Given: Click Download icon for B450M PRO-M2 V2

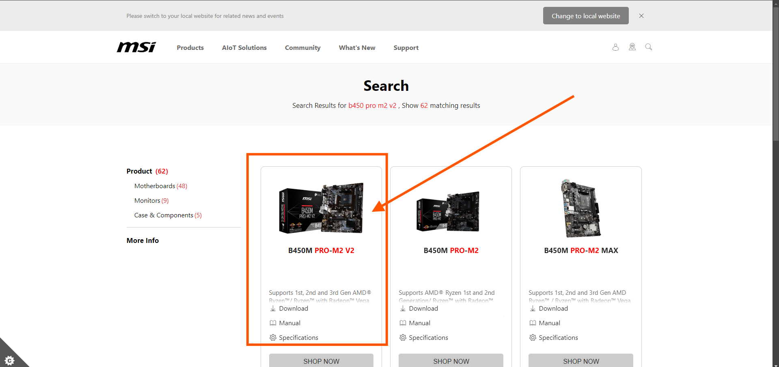Looking at the screenshot, I should click(273, 309).
